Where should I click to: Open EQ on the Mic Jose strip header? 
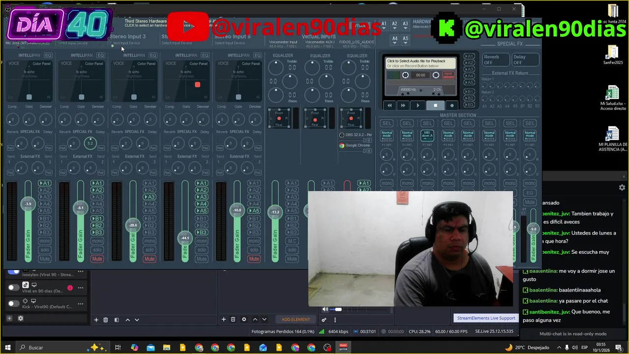click(48, 55)
